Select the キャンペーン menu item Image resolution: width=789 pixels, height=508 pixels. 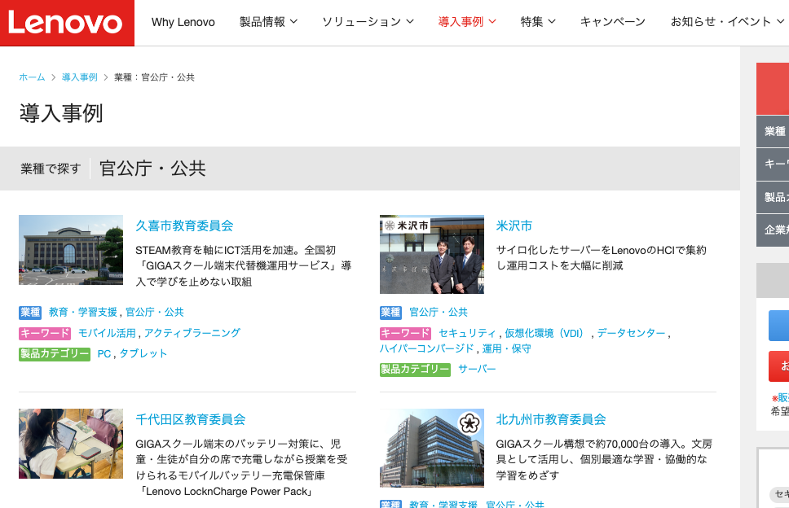(613, 22)
